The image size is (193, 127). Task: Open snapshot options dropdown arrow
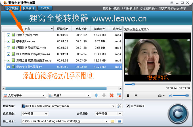pyautogui.click(x=164, y=96)
